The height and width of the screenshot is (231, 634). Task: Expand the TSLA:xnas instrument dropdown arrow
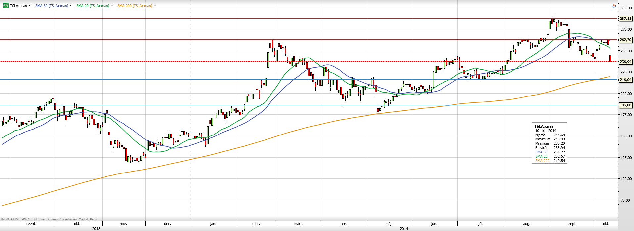click(30, 6)
